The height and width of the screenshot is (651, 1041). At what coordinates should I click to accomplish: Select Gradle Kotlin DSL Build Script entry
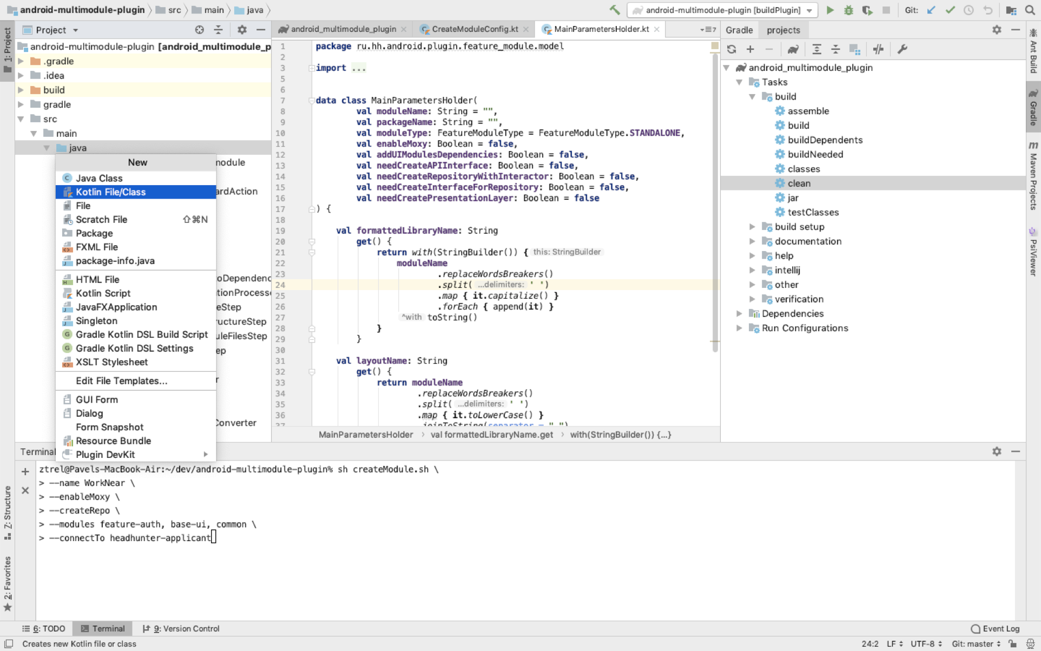[x=136, y=334]
